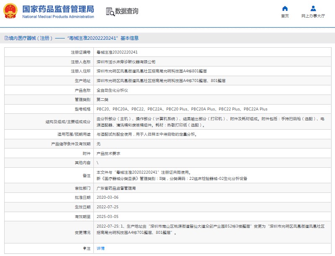Click the 数据查询 heading text
The height and width of the screenshot is (256, 335).
click(x=126, y=11)
